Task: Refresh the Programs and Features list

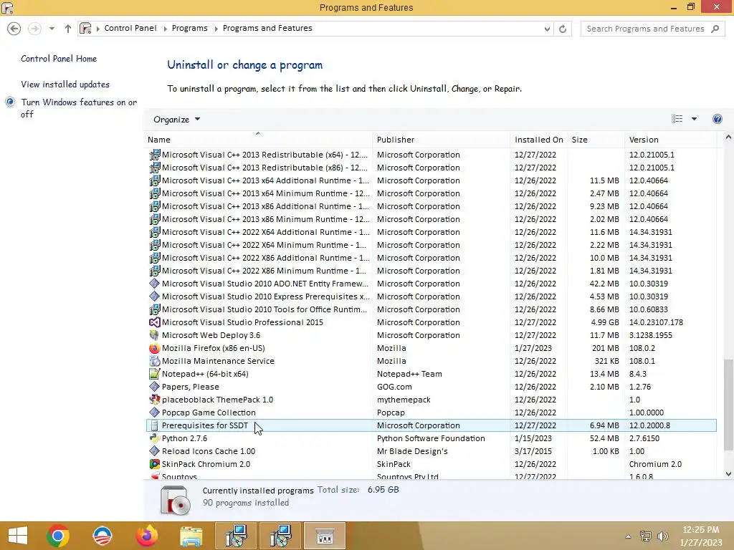Action: tap(563, 29)
